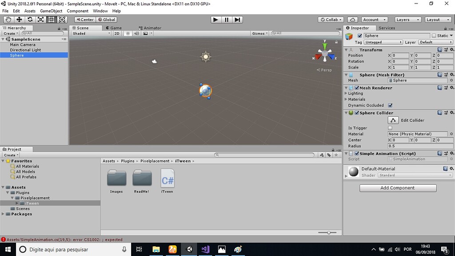Screen dimensions: 455x256
Task: Enable Is Trigger on the Sphere Collider
Action: pyautogui.click(x=391, y=128)
